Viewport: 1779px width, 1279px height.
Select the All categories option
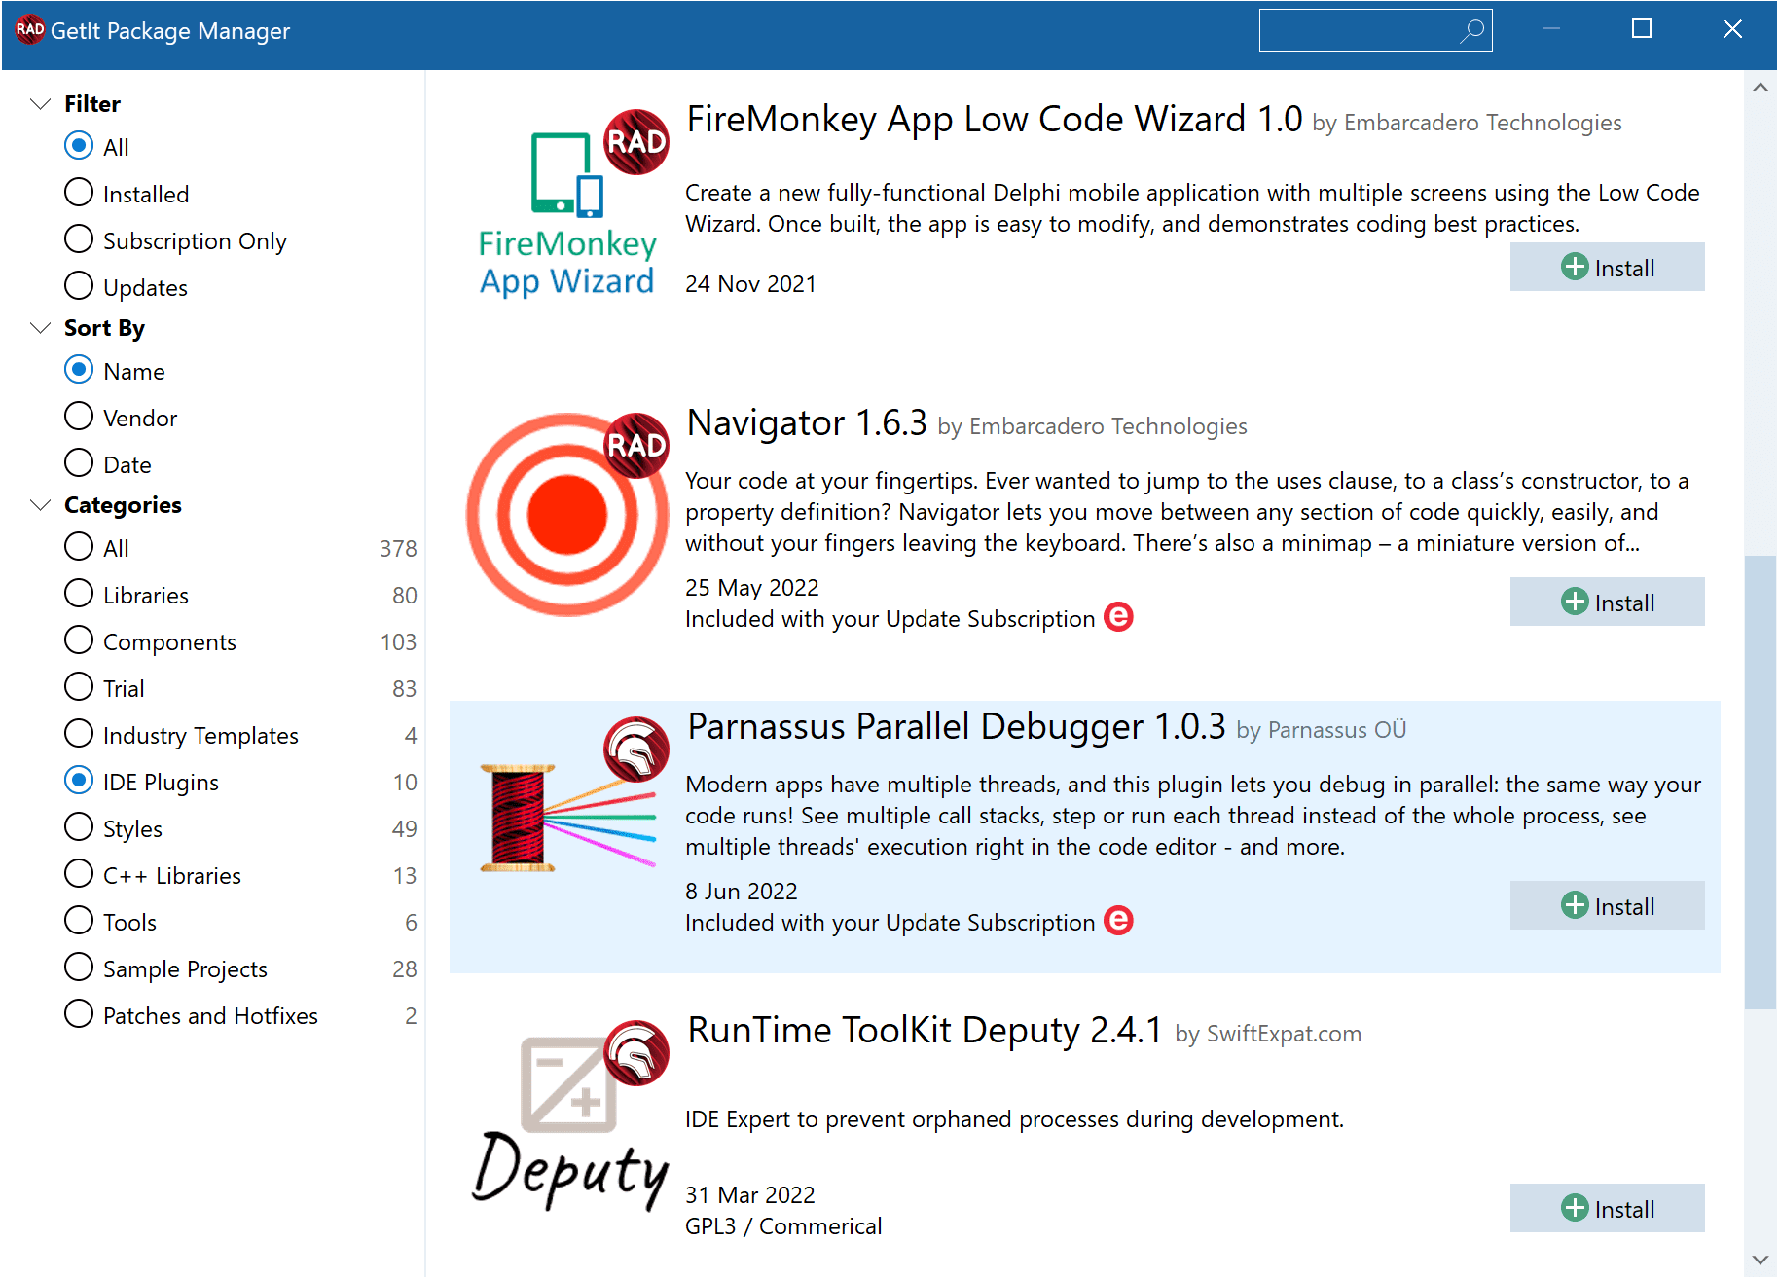point(79,547)
